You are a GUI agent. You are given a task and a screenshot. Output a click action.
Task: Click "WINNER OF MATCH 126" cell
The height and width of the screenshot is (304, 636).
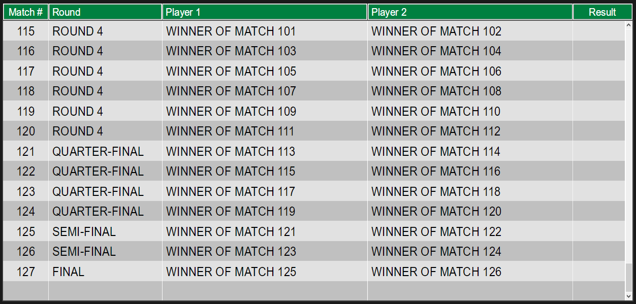coord(436,272)
